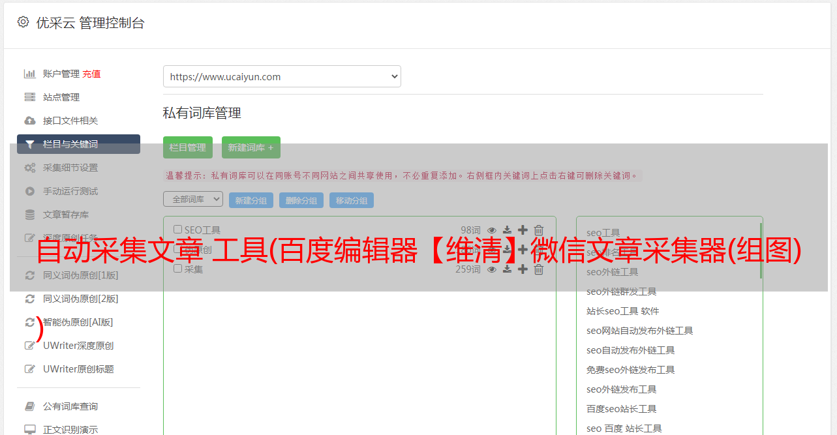Check the 采集 library checkbox
The height and width of the screenshot is (435, 837).
(177, 268)
